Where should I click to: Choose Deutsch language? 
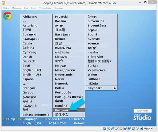pos(29,61)
